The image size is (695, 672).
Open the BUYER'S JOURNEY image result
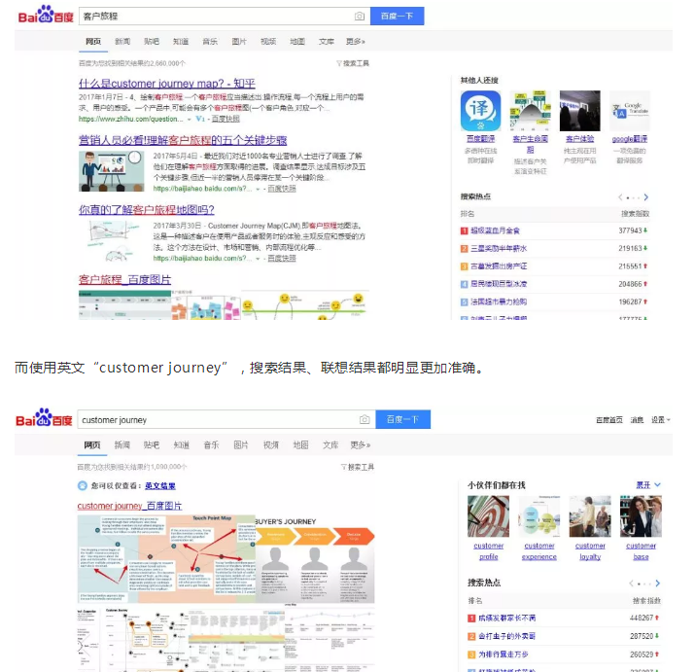[x=315, y=559]
